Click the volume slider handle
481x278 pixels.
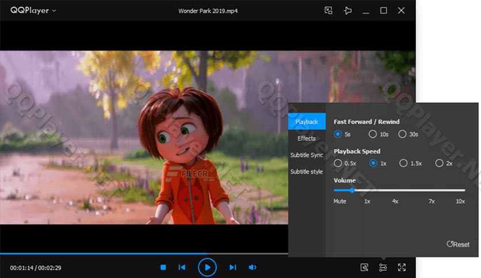pos(352,190)
